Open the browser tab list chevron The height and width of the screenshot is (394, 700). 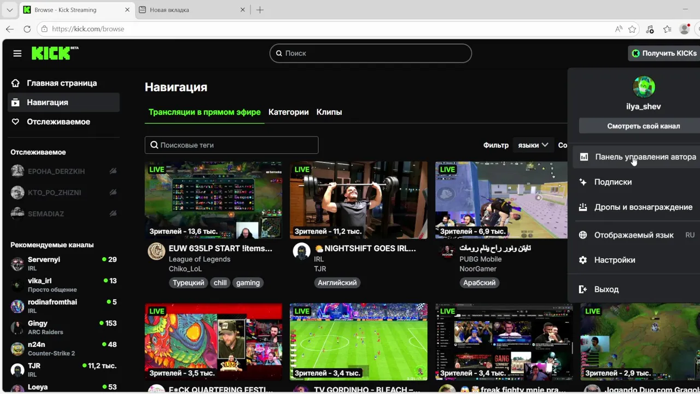[x=9, y=10]
